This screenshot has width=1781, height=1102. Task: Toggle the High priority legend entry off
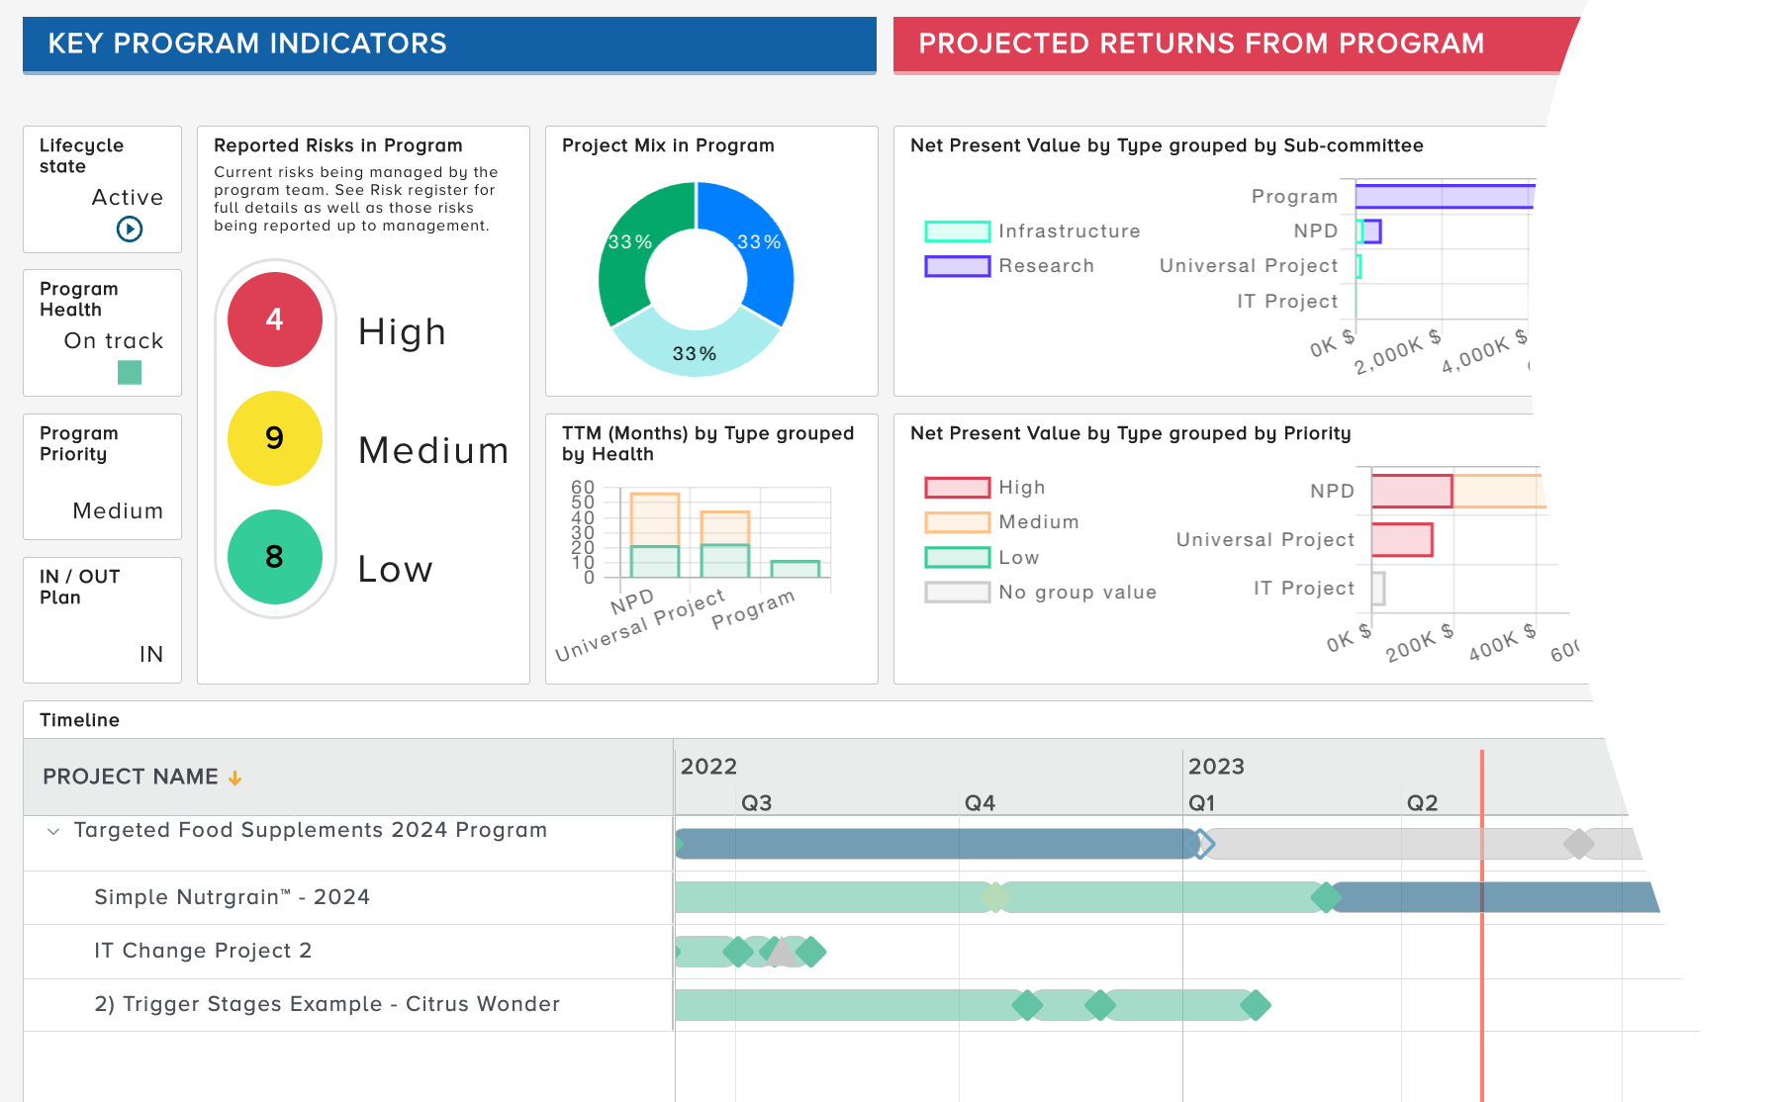pos(956,487)
